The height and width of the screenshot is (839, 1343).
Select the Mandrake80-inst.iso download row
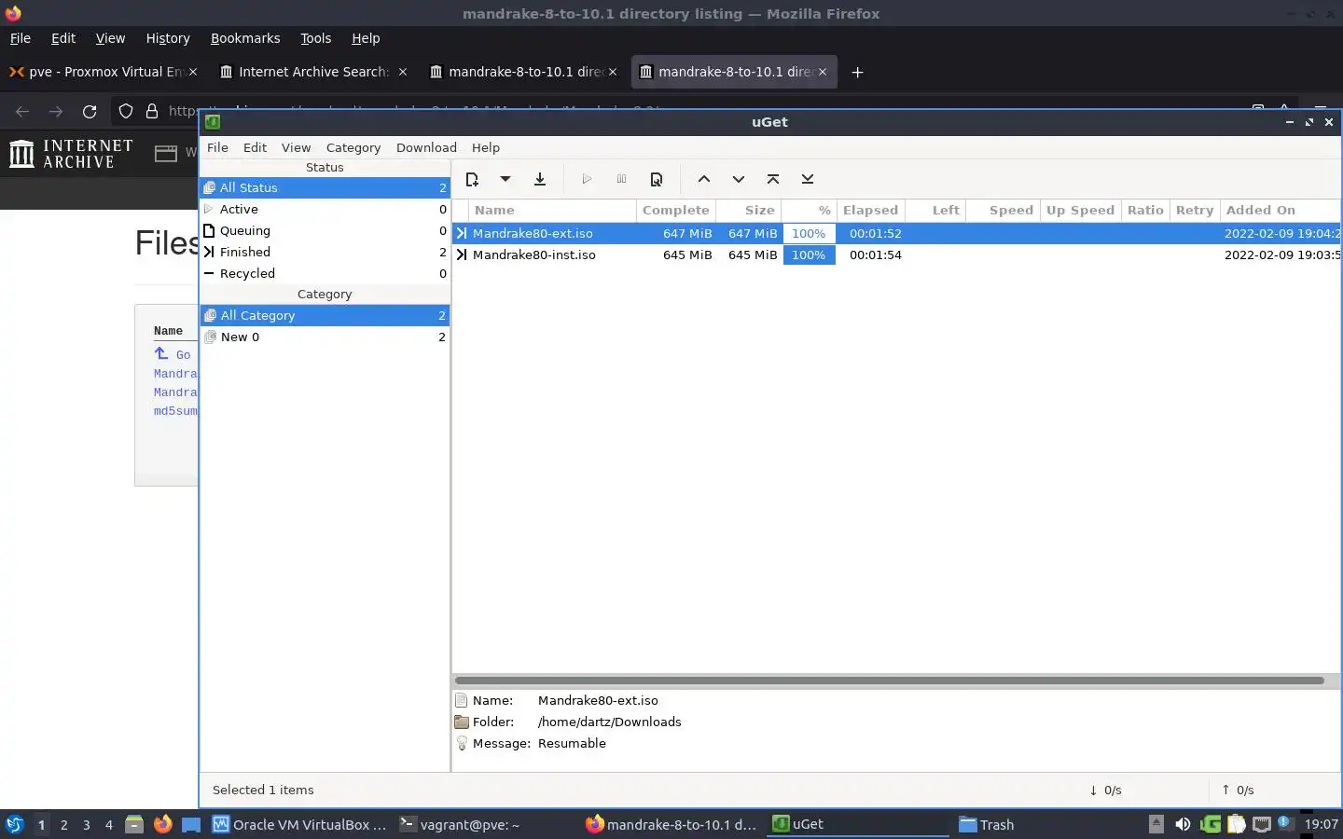tap(896, 254)
